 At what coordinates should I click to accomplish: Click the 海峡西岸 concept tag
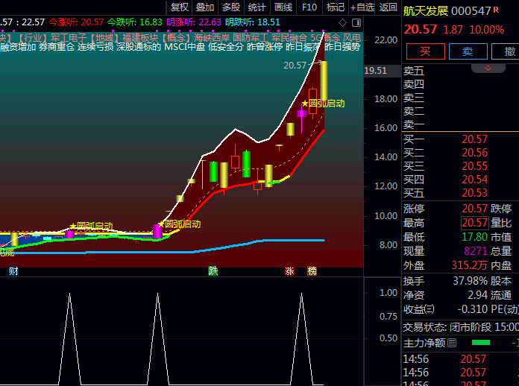212,38
